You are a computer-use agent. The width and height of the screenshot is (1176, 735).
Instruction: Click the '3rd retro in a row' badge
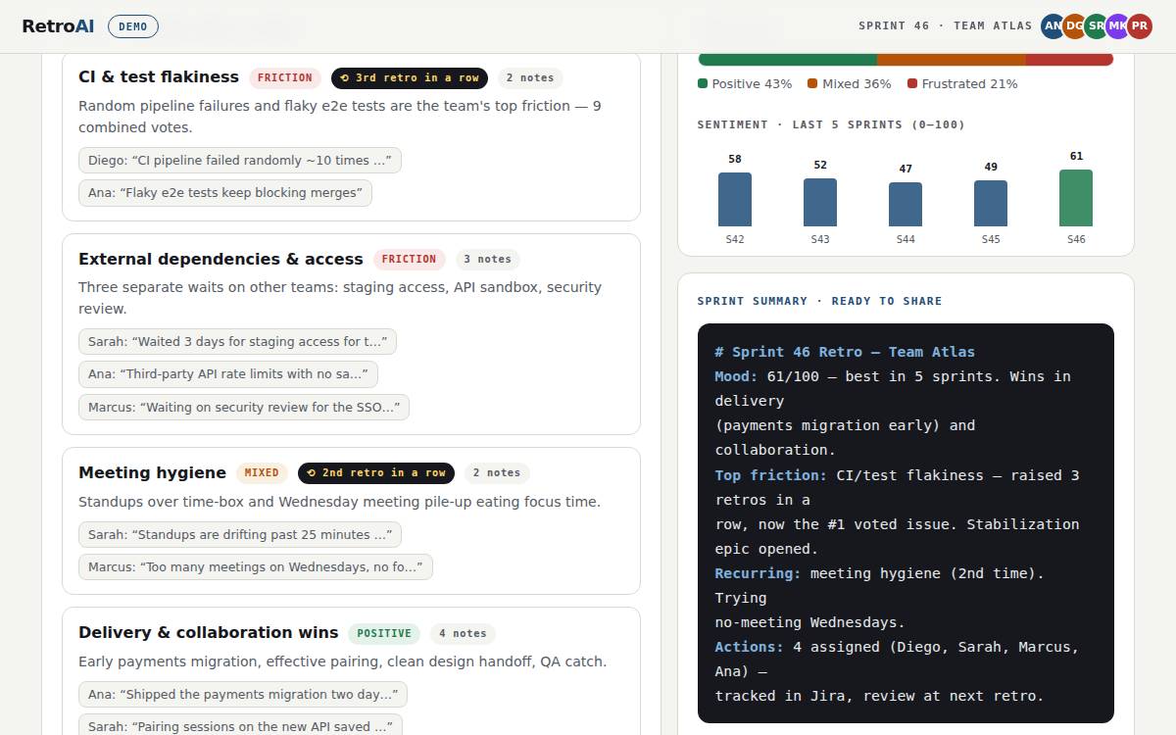pos(410,77)
